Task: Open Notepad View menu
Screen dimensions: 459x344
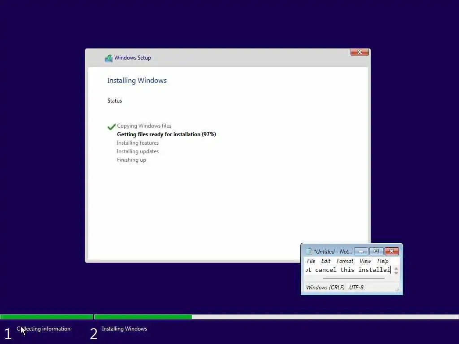Action: (x=365, y=261)
